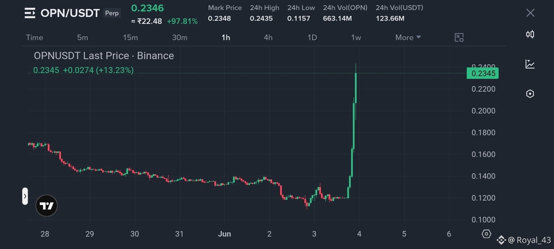Expand the left side panel arrow
The image size is (554, 249).
(25, 196)
